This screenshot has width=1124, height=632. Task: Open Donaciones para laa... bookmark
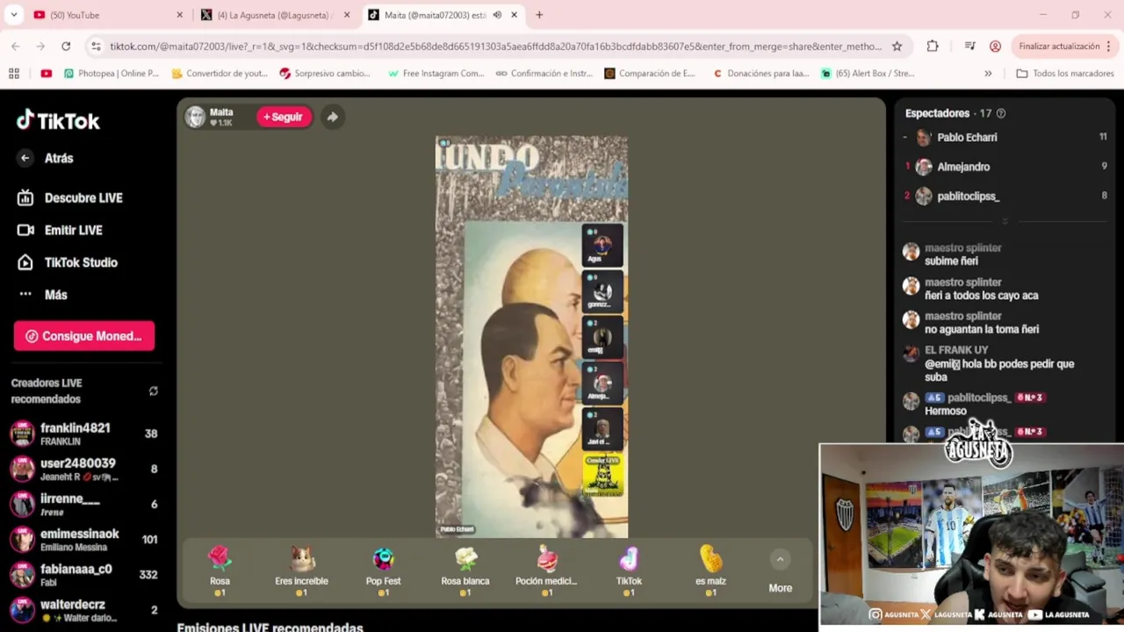(x=760, y=74)
